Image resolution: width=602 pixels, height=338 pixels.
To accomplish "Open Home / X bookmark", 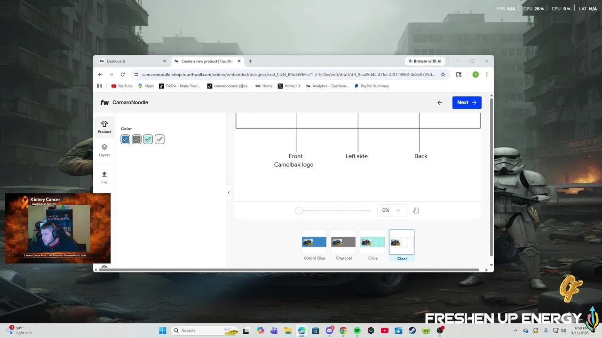I will point(289,86).
